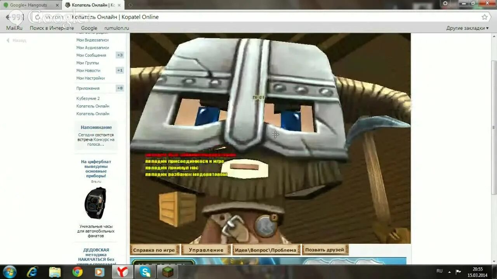Click the +8 applications counter badge
Screen dimensions: 497x279
[x=120, y=88]
